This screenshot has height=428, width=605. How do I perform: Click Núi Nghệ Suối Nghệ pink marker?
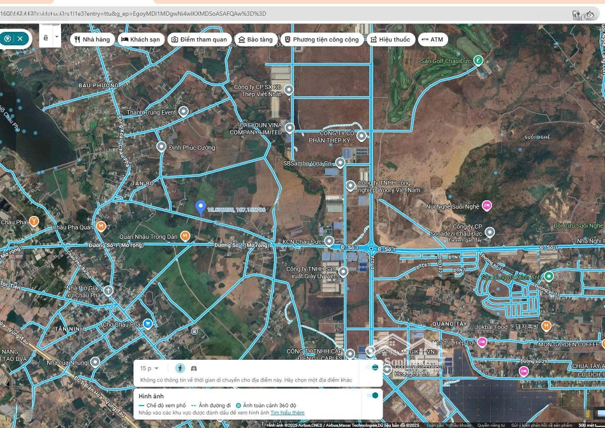pos(487,206)
